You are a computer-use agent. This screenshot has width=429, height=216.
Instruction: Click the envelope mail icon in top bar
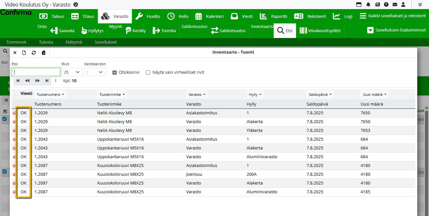click(395, 5)
